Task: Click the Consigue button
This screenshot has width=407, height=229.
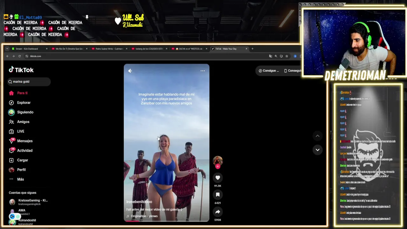Action: 269,71
